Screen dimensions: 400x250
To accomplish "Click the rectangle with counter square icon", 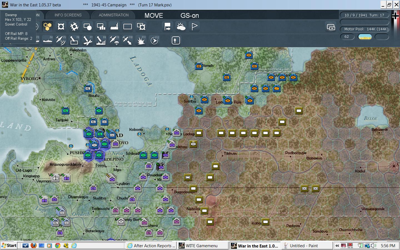I will pyautogui.click(x=141, y=27).
